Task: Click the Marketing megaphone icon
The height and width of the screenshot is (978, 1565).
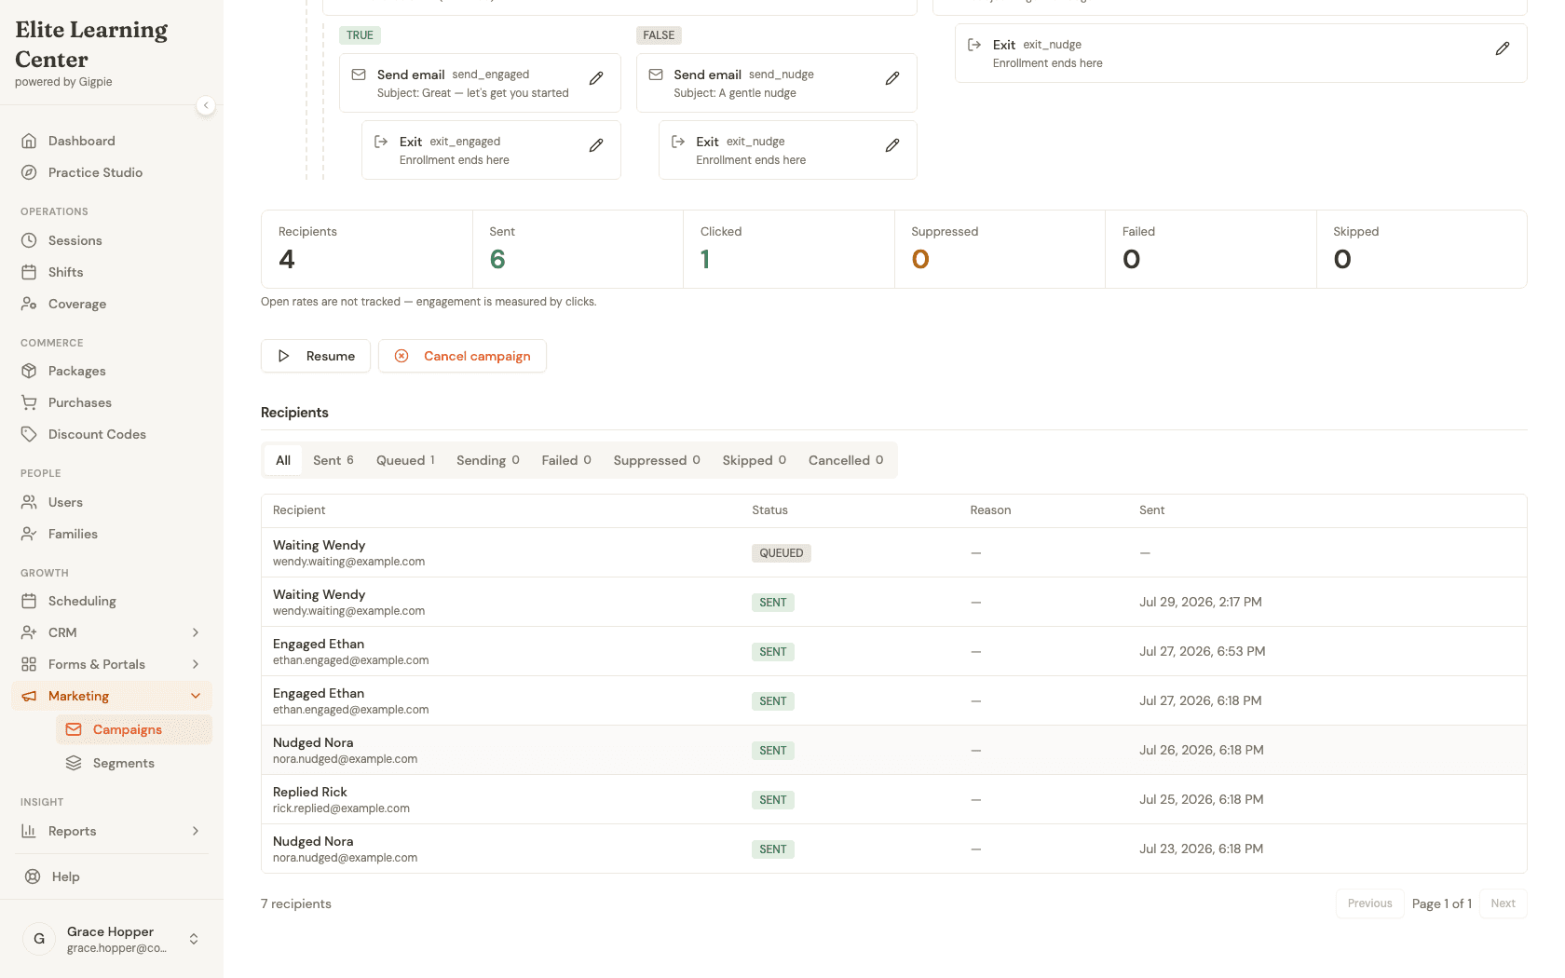Action: 29,696
